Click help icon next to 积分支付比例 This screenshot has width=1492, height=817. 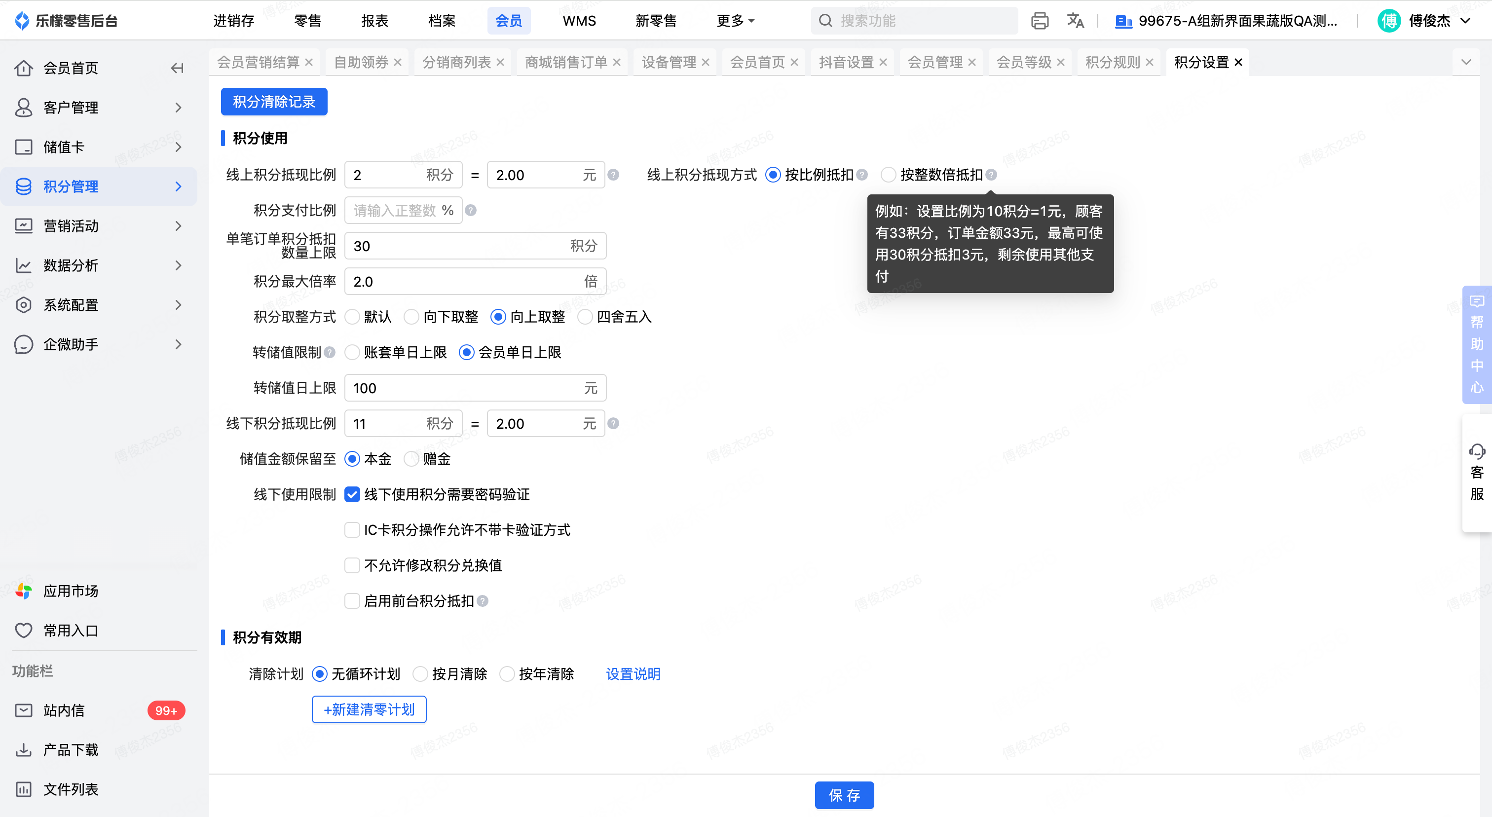471,211
